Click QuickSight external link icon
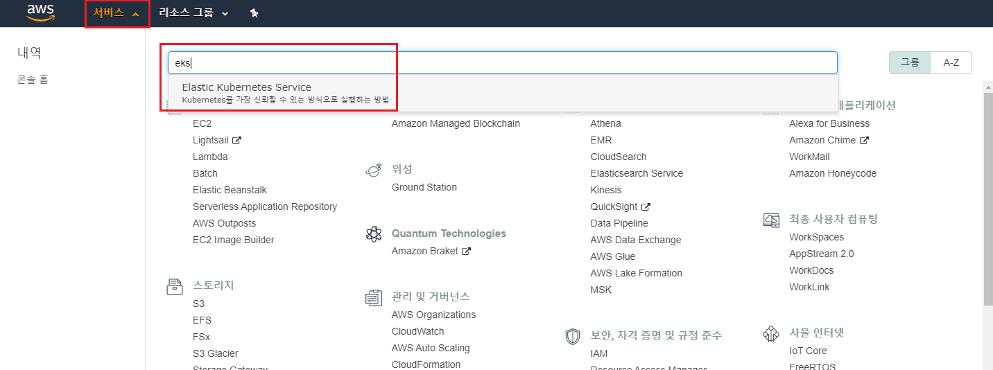The width and height of the screenshot is (993, 370). click(646, 206)
